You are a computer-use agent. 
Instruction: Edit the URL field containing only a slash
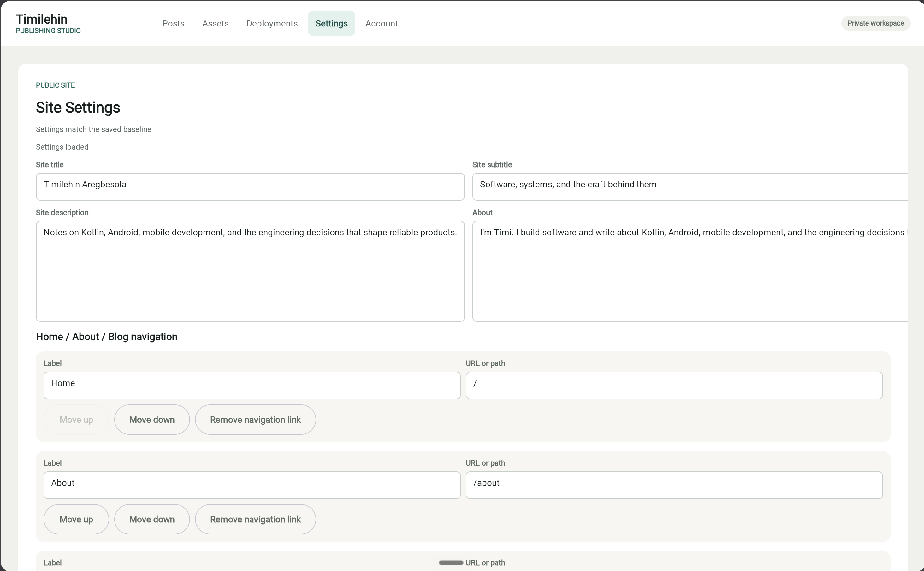674,385
